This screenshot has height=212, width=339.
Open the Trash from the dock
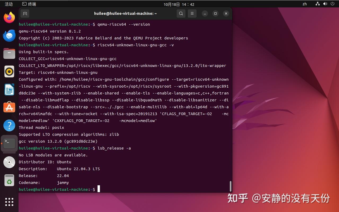tap(9, 180)
